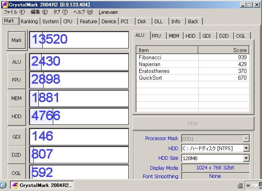Click the keyboard icon in system tray

pyautogui.click(x=241, y=185)
